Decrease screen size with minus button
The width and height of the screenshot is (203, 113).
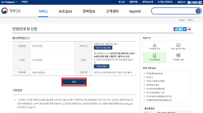click(189, 2)
